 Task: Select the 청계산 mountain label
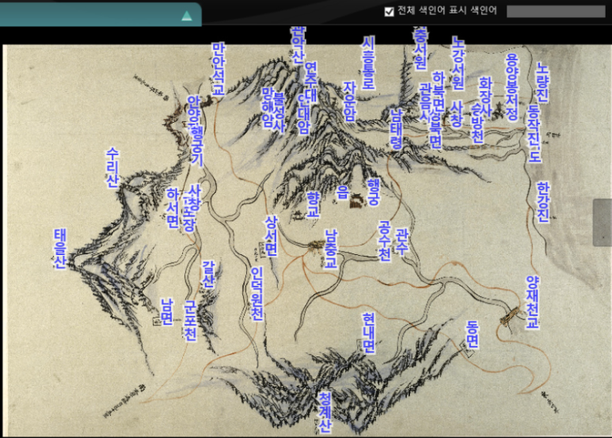tap(325, 412)
